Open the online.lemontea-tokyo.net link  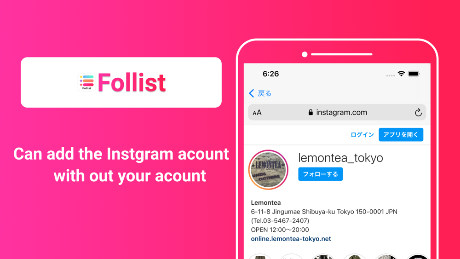(291, 239)
